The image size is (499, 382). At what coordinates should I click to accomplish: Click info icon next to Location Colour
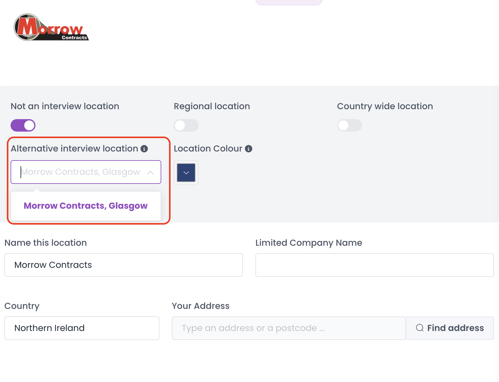pyautogui.click(x=249, y=149)
